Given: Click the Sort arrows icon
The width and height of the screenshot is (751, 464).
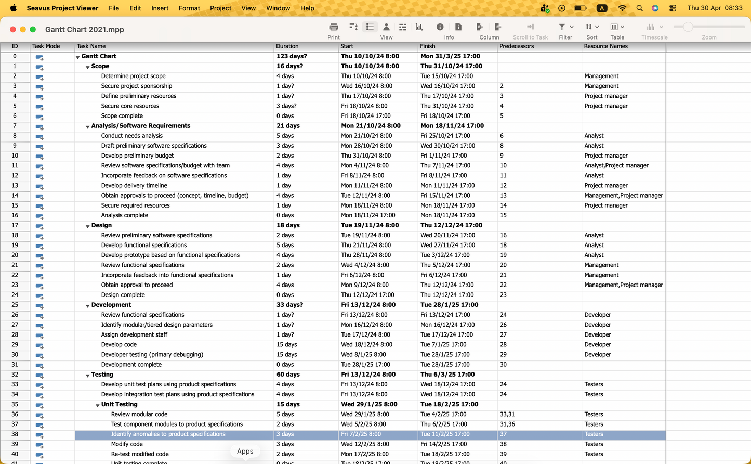Looking at the screenshot, I should 589,27.
